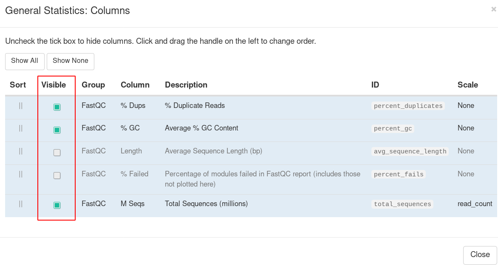This screenshot has width=498, height=269.
Task: Click the Visible column header
Action: point(54,85)
